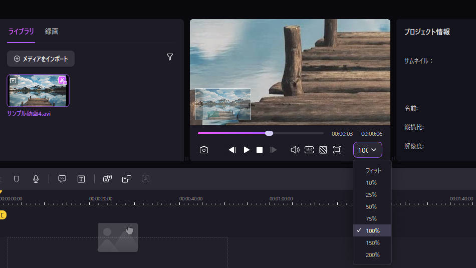Enter fullscreen preview mode
Viewport: 476px width, 268px height.
coord(337,150)
